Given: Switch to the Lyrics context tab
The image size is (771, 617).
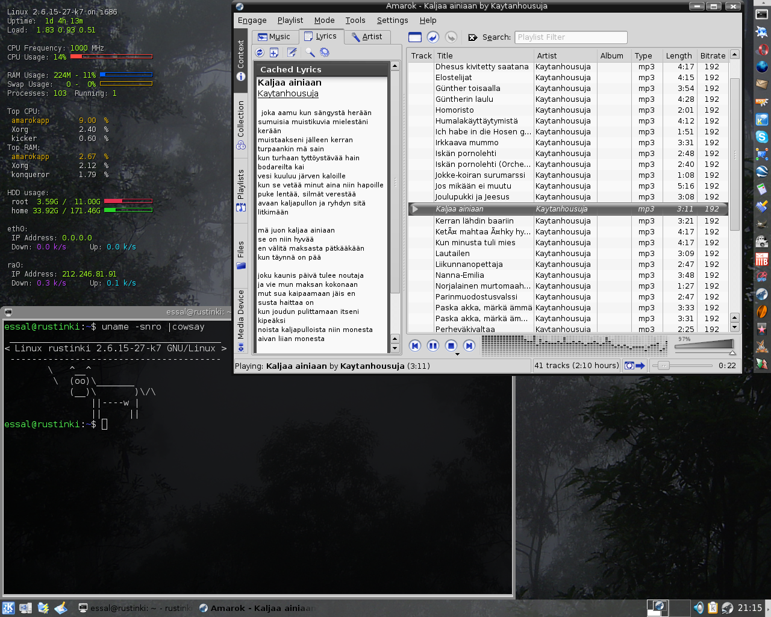Looking at the screenshot, I should [x=321, y=36].
